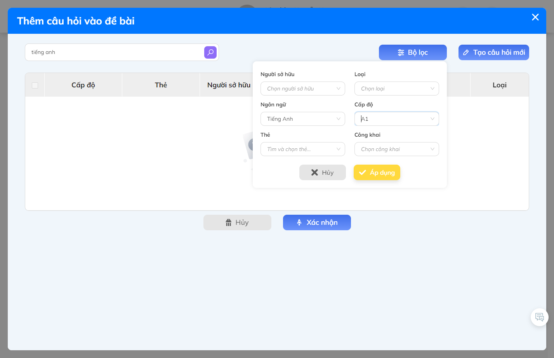Expand the Ngôn ngữ dropdown showing Tiếng Anh
Screen dimensions: 554x358
(x=302, y=119)
